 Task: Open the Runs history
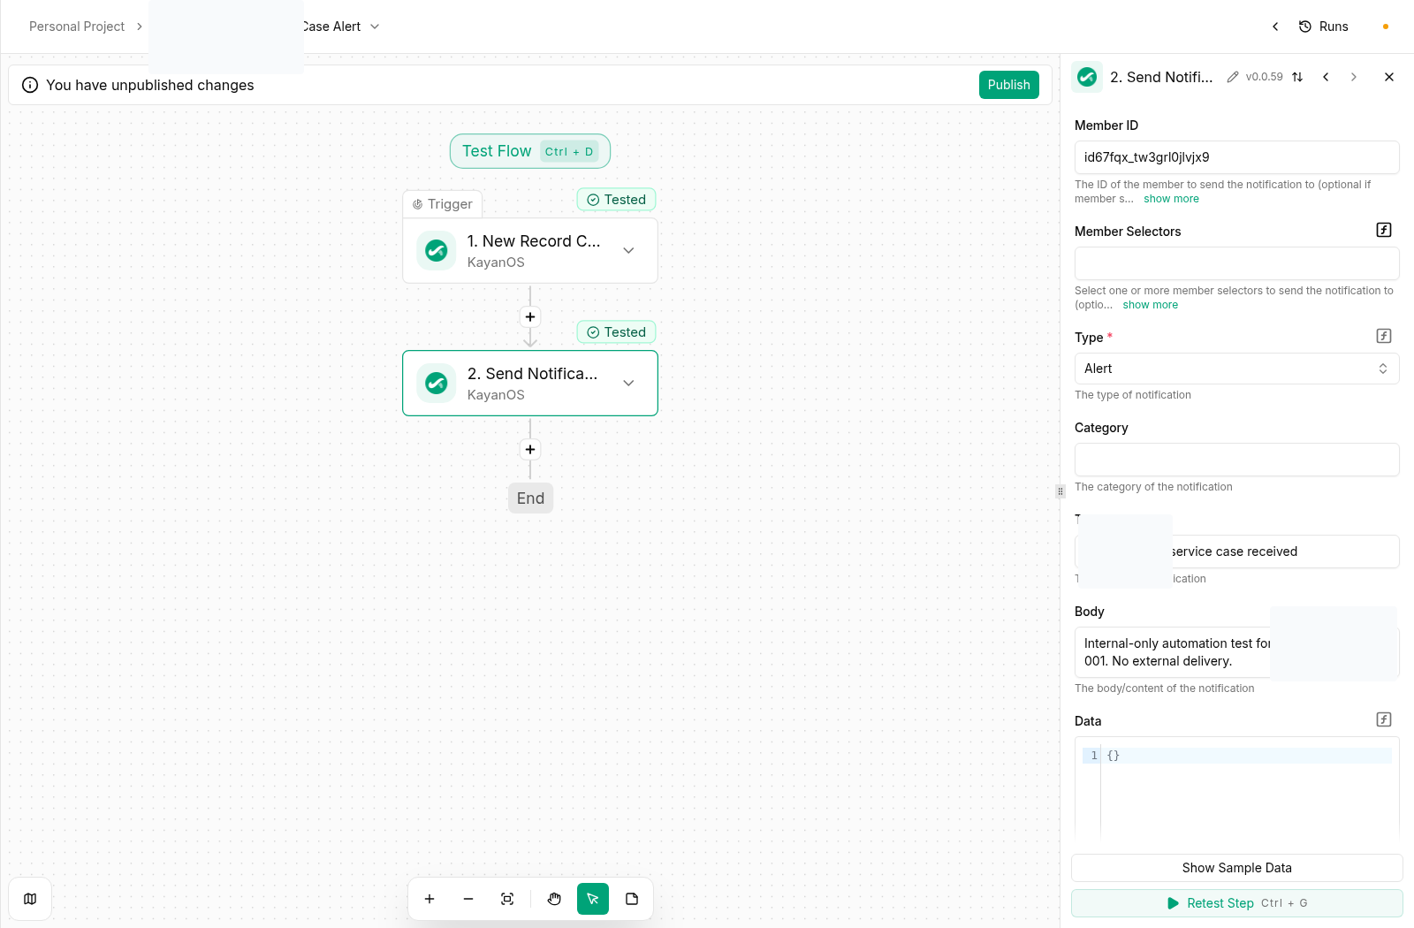1323,27
